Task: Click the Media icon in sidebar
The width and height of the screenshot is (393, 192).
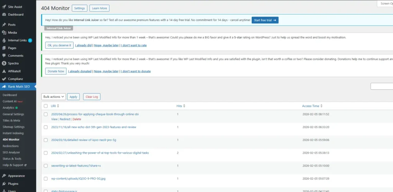Action: click(x=4, y=33)
